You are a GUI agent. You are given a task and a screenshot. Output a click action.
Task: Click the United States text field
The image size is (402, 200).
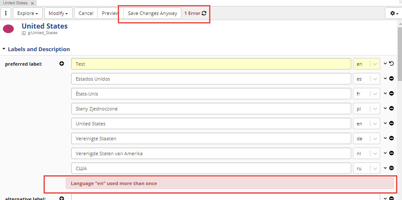tap(211, 124)
